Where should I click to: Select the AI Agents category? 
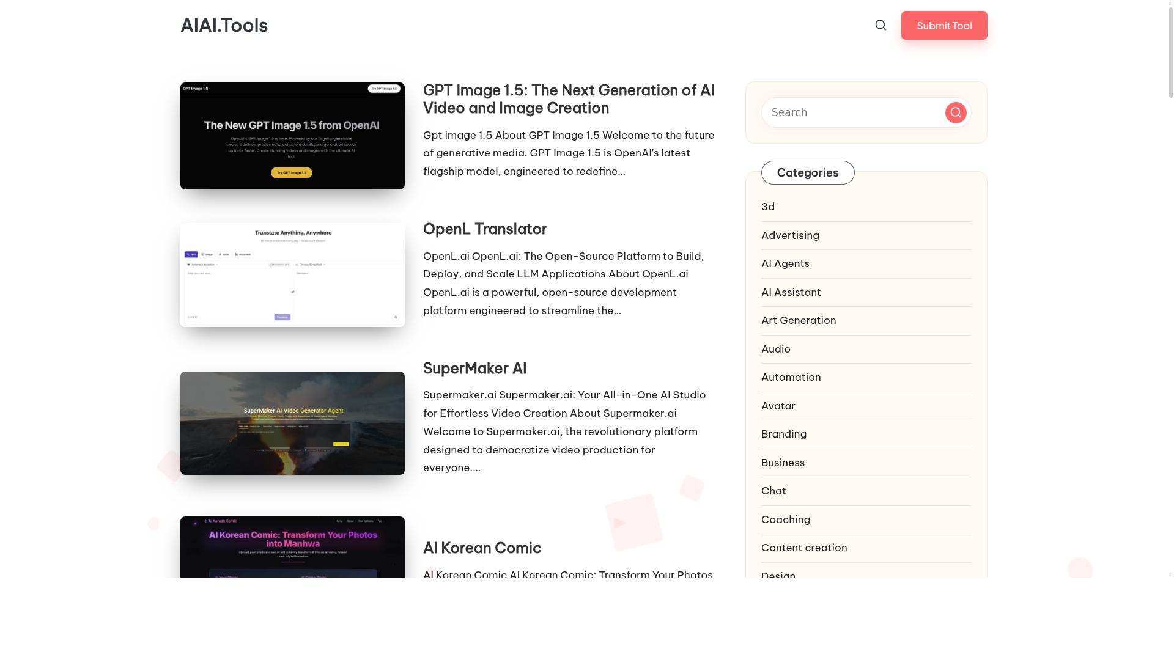785,263
